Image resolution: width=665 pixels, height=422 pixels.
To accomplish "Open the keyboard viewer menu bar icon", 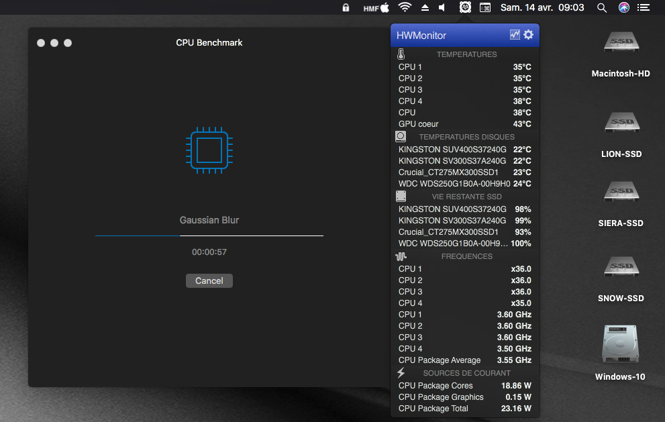I will point(485,7).
